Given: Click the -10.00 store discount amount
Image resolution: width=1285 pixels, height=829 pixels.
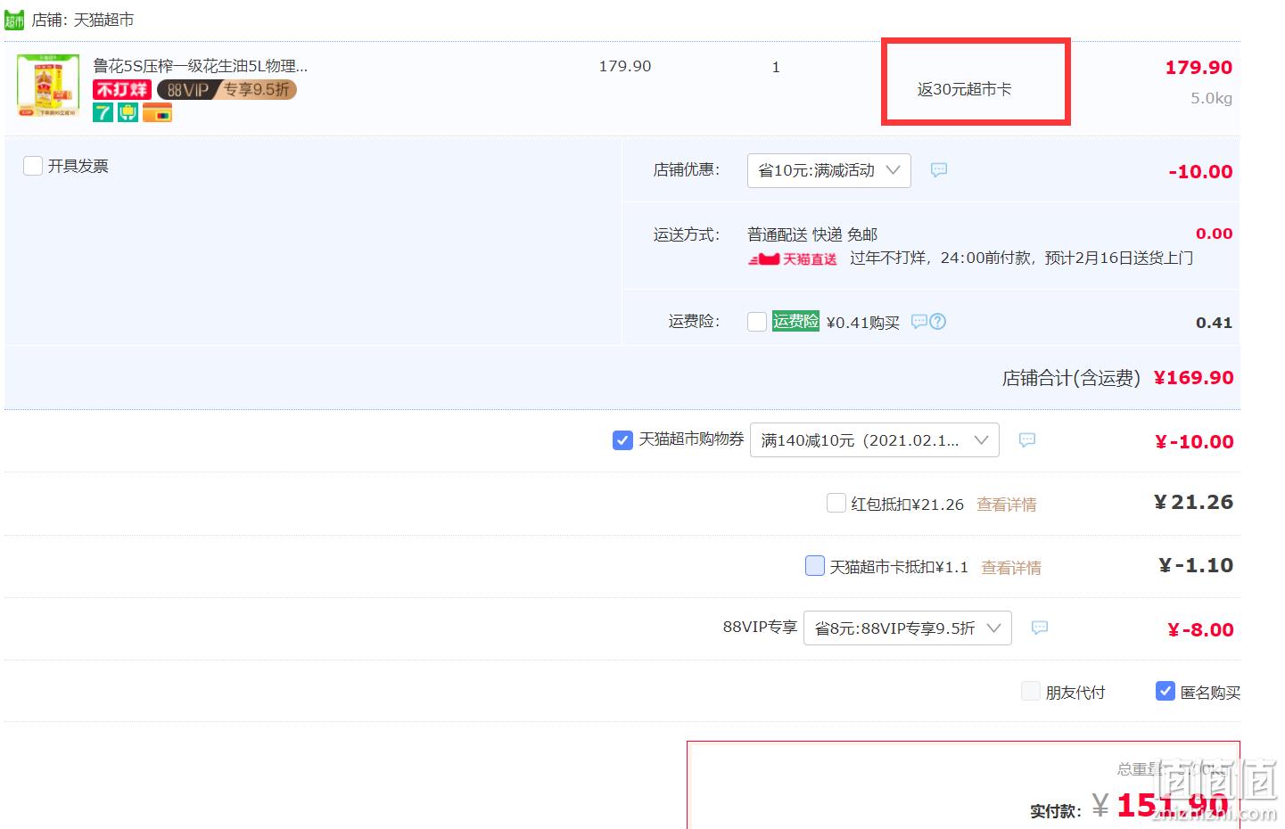Looking at the screenshot, I should pyautogui.click(x=1200, y=172).
